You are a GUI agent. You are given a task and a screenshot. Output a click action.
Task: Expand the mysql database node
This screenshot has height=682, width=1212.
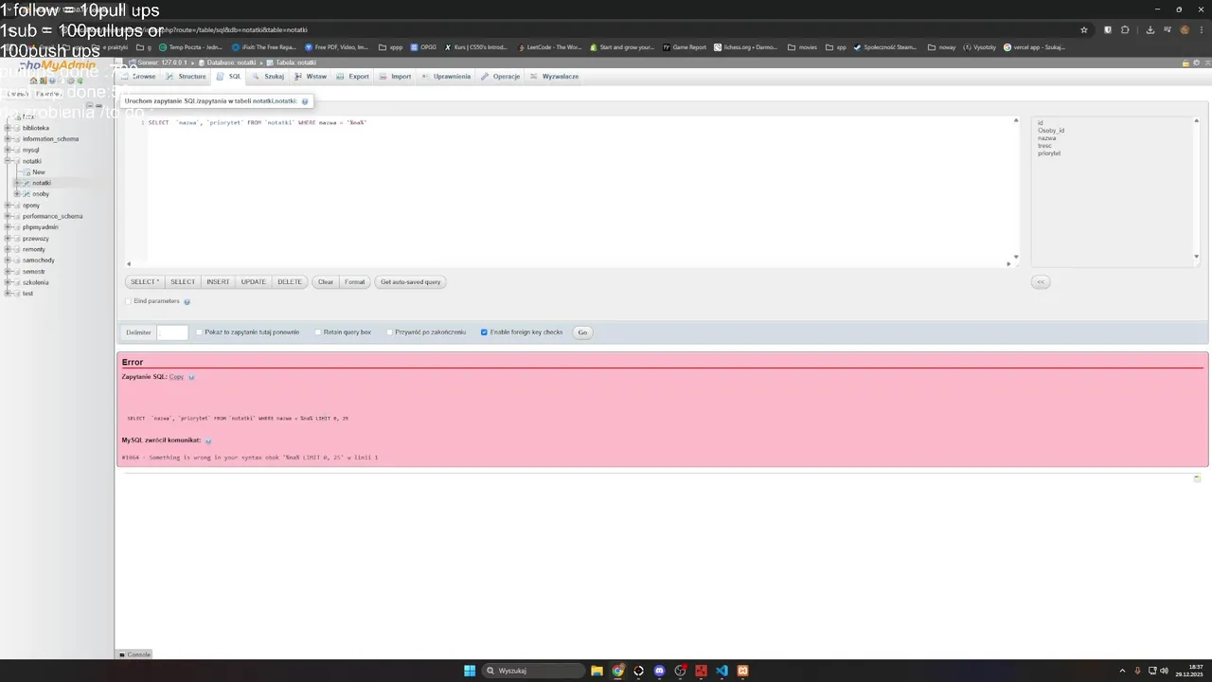8,150
